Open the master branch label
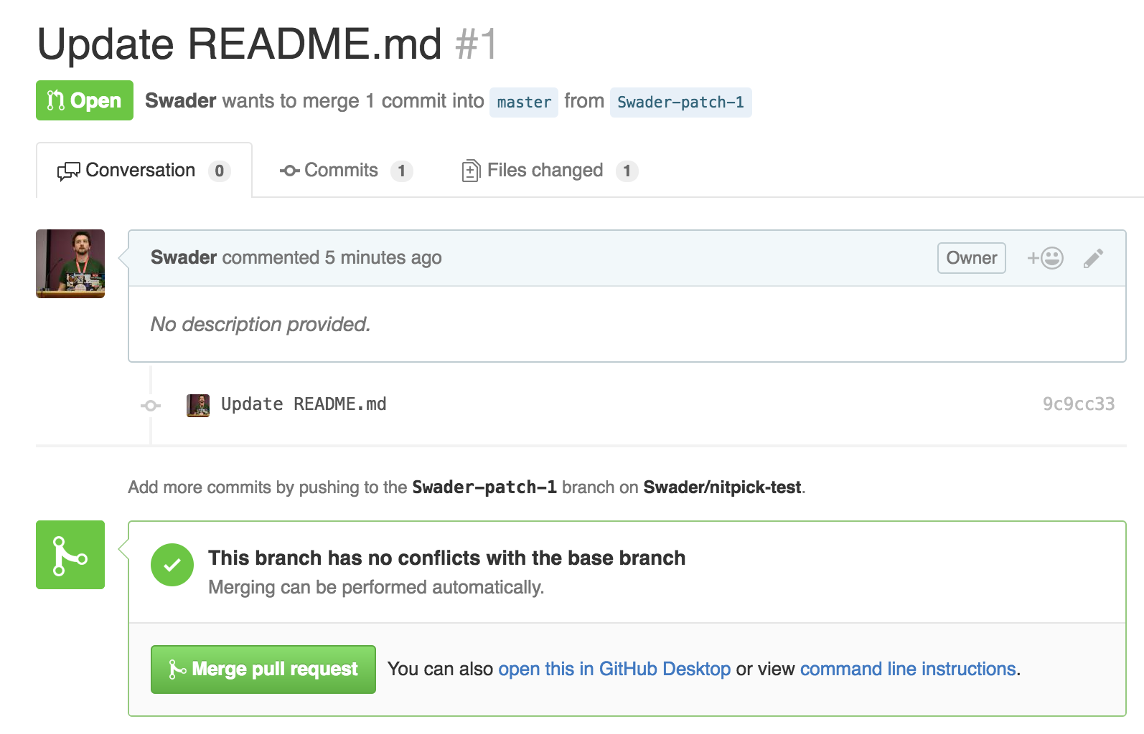The height and width of the screenshot is (734, 1144). pos(524,103)
